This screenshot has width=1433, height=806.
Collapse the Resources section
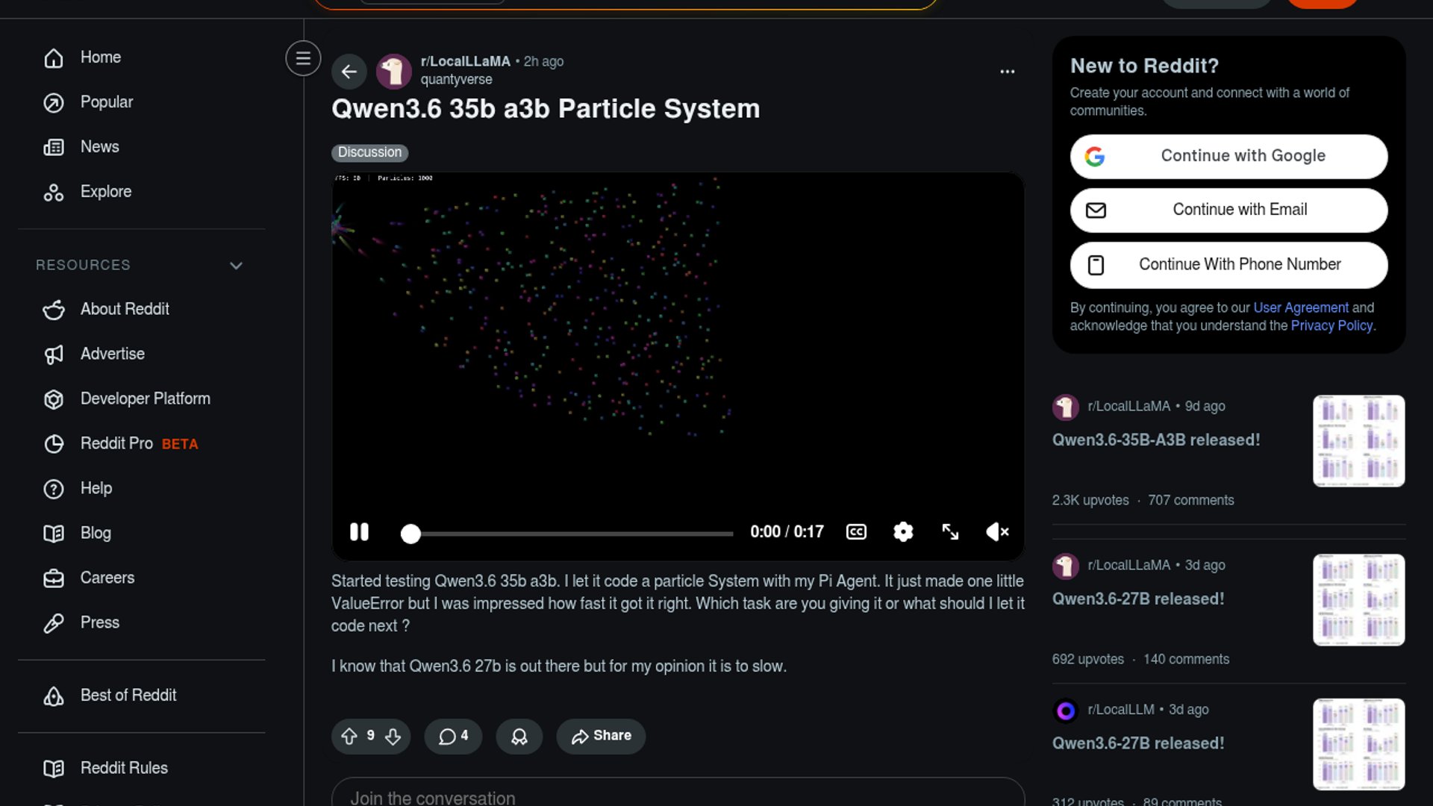click(236, 266)
